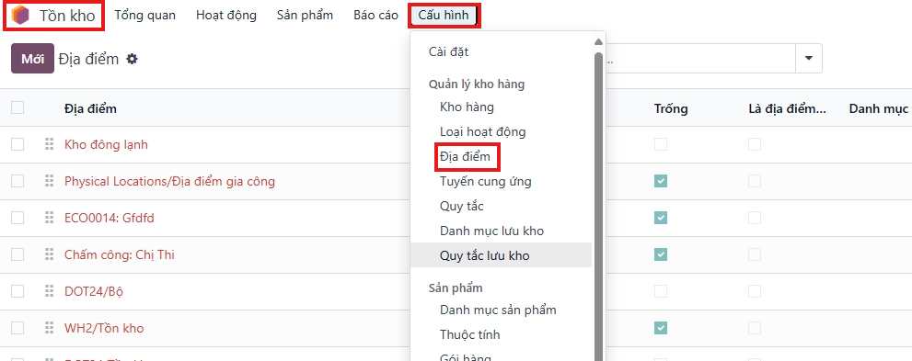Open the Physical Locations/Địa điểm gia công record
Screen dimensions: 912x361
169,181
